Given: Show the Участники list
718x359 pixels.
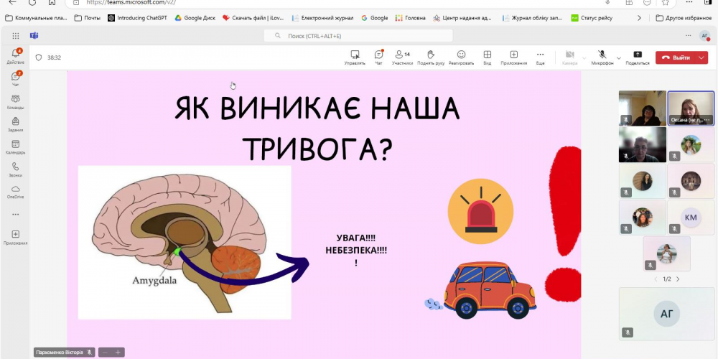Looking at the screenshot, I should (402, 57).
